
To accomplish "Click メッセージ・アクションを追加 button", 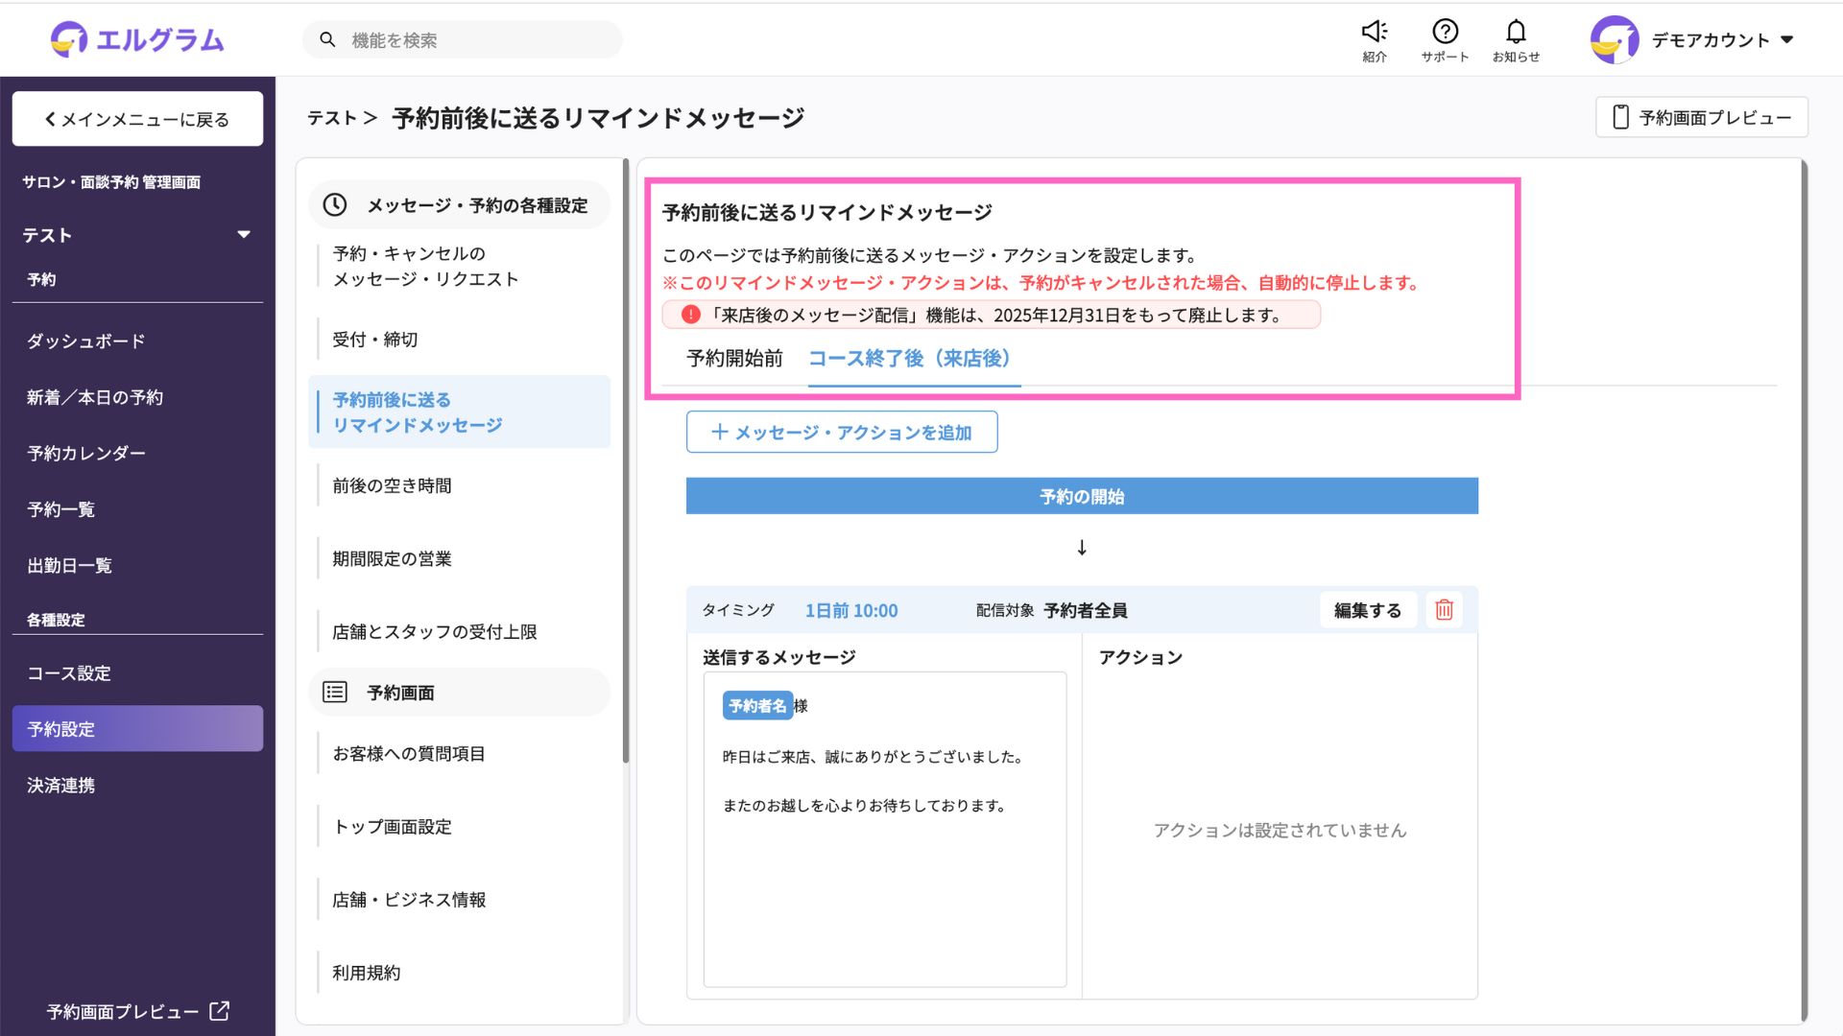I will (842, 433).
